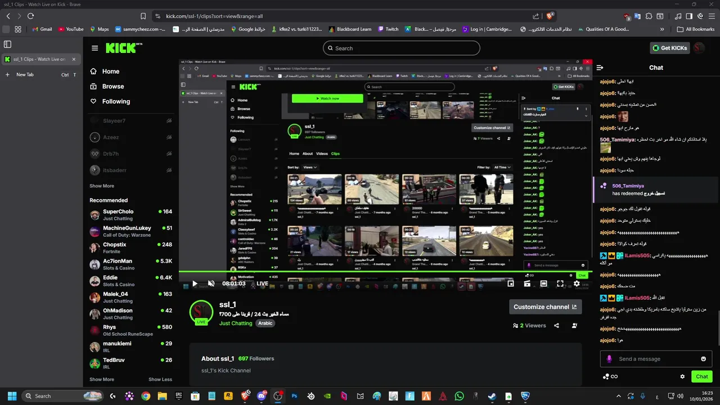Toggle theater mode
Screen dimensions: 720x405
(543, 283)
